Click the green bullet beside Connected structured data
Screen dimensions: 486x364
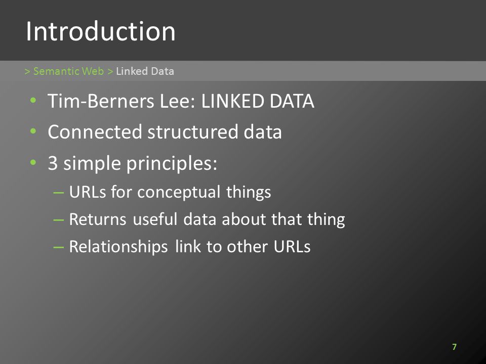point(33,131)
